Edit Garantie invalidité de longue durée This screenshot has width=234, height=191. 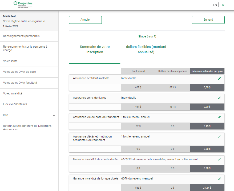tap(219, 179)
